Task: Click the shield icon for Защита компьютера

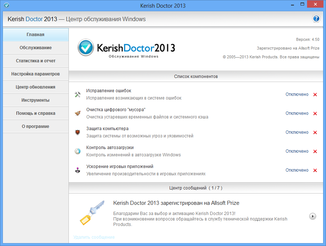Action: pyautogui.click(x=78, y=132)
